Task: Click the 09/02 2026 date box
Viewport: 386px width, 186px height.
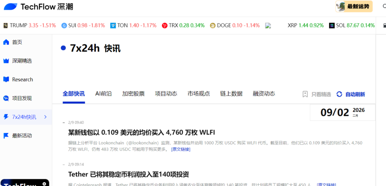Action: pos(342,112)
